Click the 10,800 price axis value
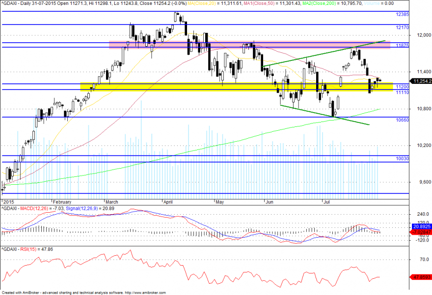 (x=424, y=109)
